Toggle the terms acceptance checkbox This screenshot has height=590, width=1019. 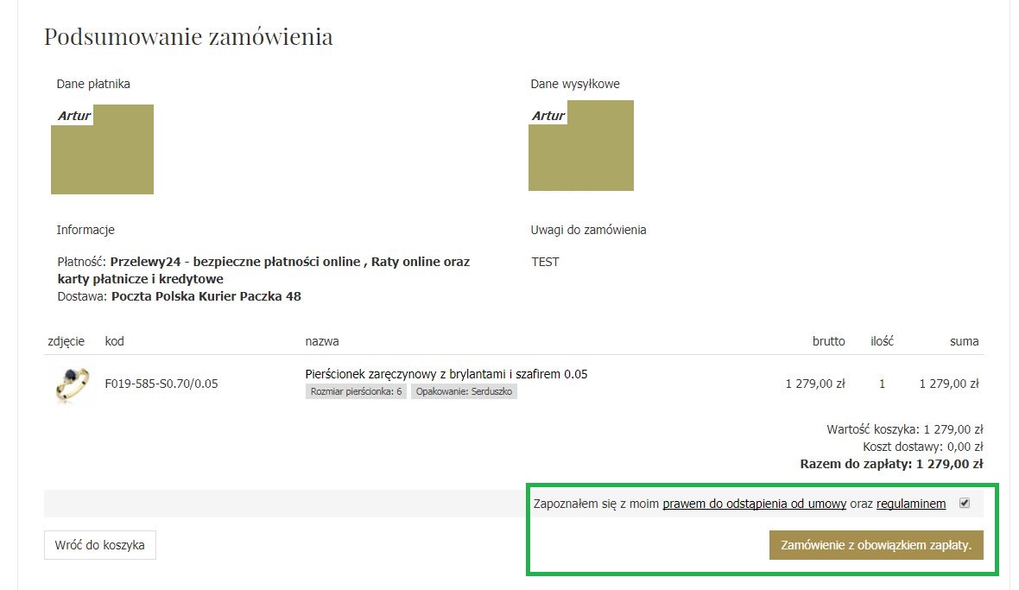965,504
